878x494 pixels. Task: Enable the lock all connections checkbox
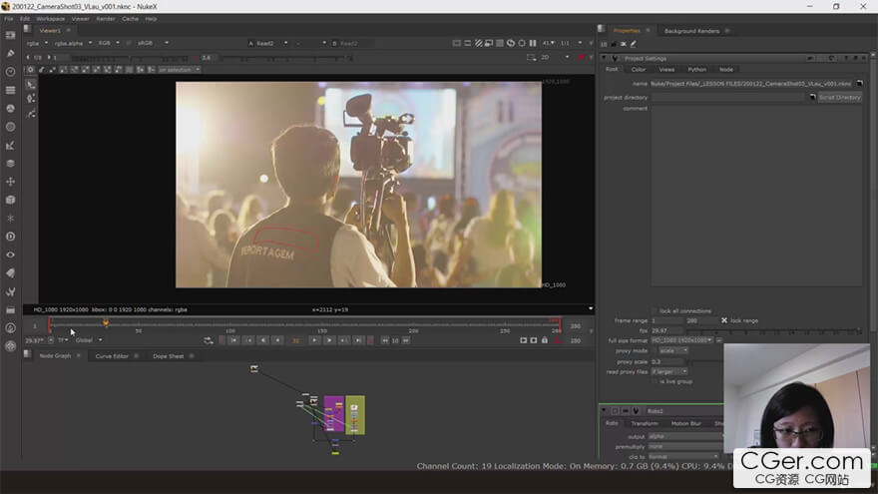655,311
